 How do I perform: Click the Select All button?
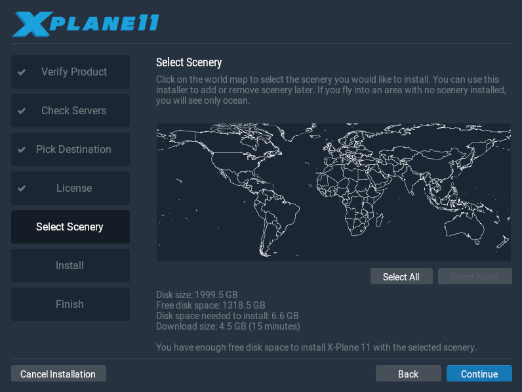tap(401, 276)
